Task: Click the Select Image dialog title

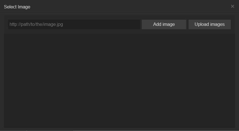Action: click(x=17, y=7)
